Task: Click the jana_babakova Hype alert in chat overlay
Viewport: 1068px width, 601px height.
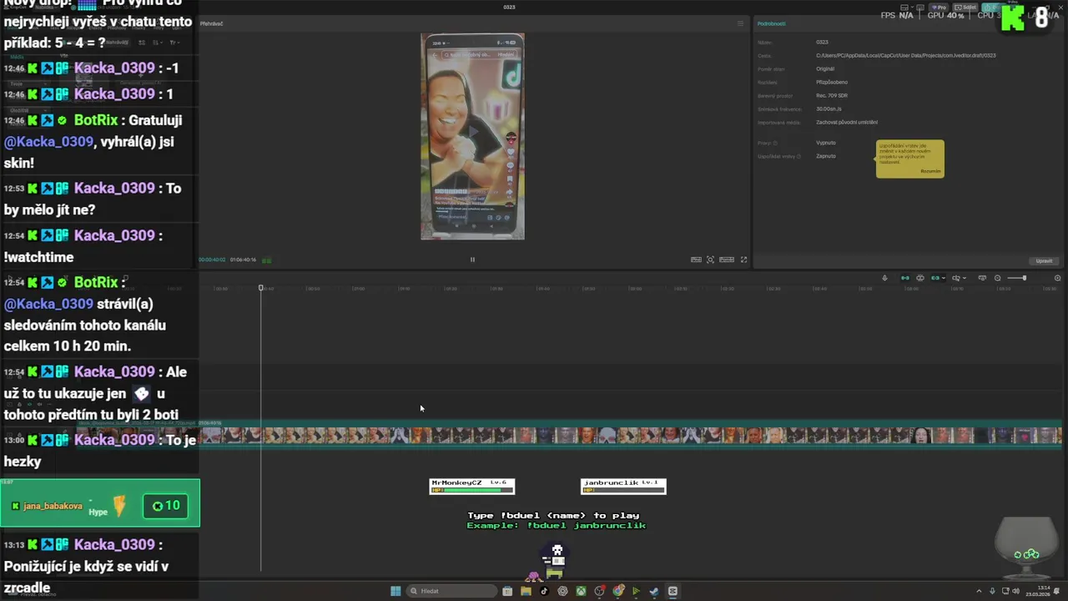Action: (100, 503)
